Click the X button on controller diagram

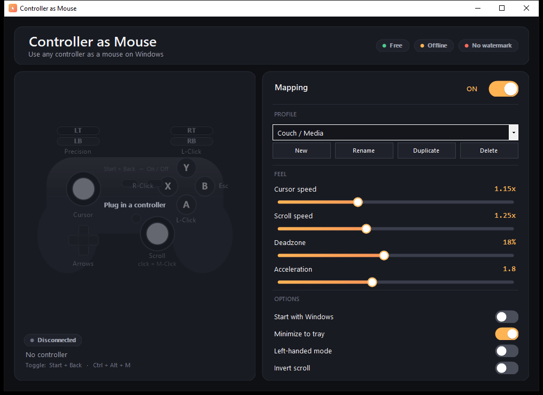pyautogui.click(x=168, y=186)
